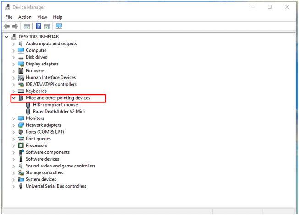The width and height of the screenshot is (299, 215).
Task: Click the Universal Serial Bus controllers icon
Action: tap(21, 186)
